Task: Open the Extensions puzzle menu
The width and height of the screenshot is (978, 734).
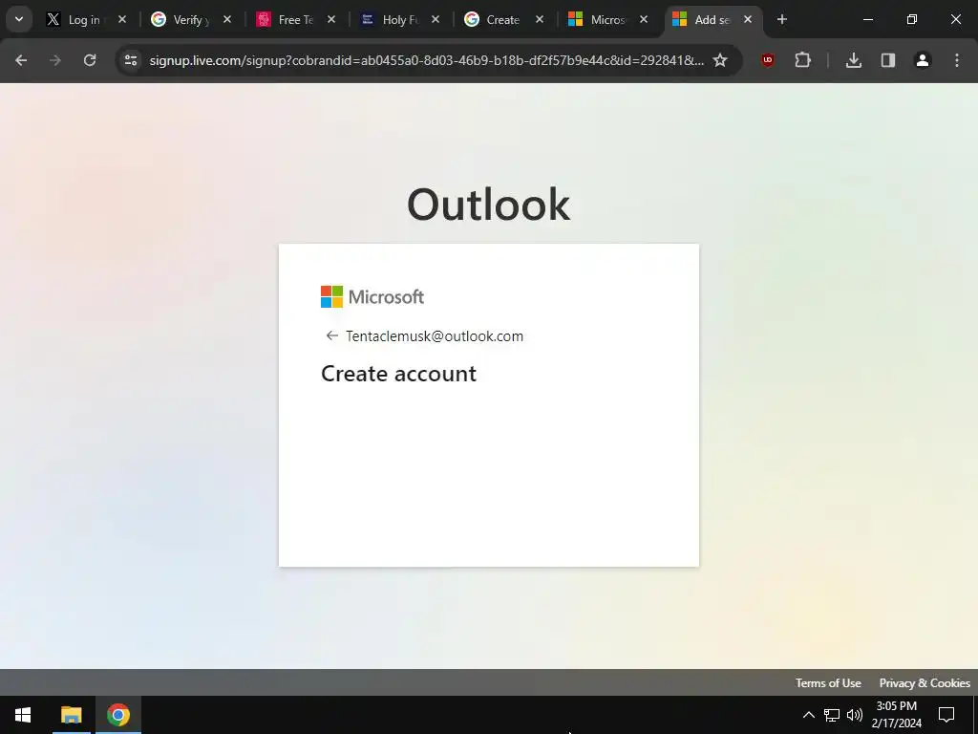Action: pos(802,60)
